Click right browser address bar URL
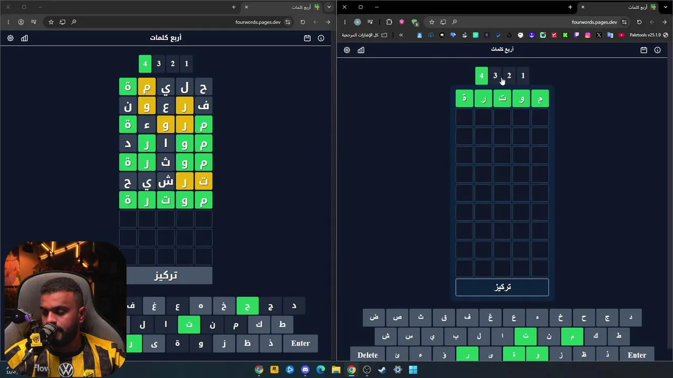The width and height of the screenshot is (673, 378). 594,22
